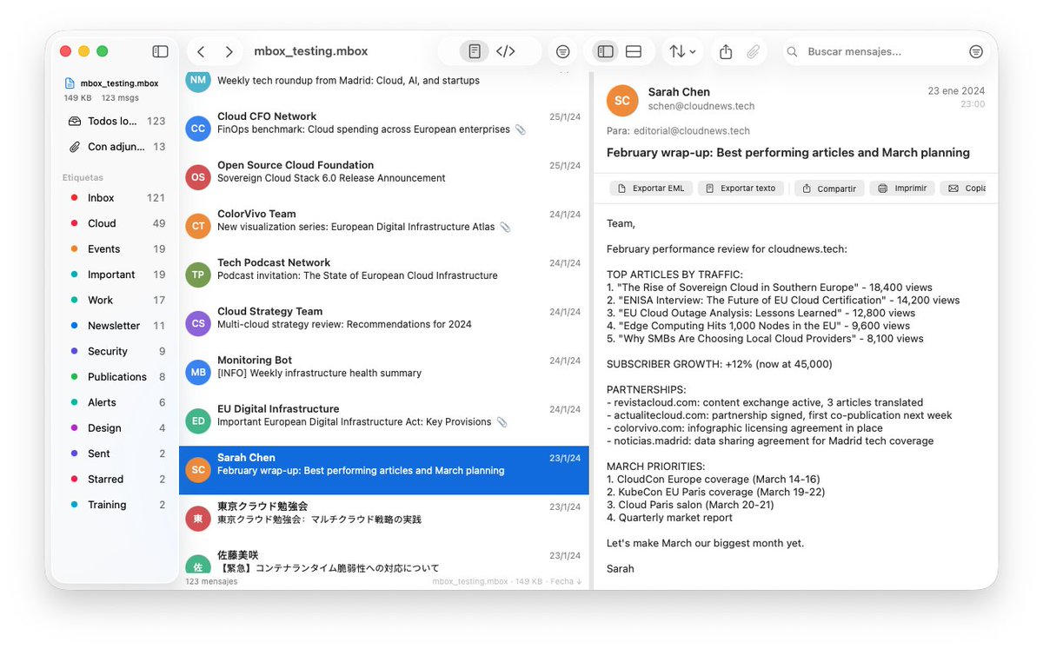Click the OS avatar of Open Source Cloud Foundation
The width and height of the screenshot is (1043, 649).
click(198, 177)
